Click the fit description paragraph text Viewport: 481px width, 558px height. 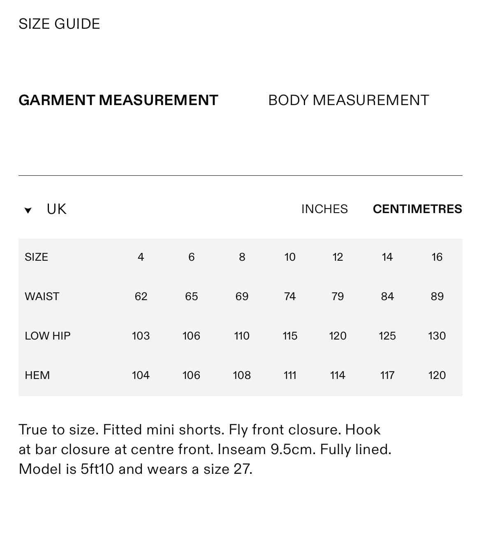tap(205, 449)
